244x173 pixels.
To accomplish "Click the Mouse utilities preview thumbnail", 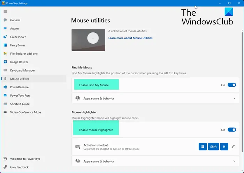I will [88, 40].
